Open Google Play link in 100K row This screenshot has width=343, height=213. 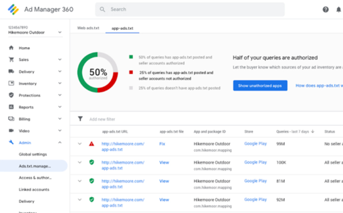click(255, 162)
